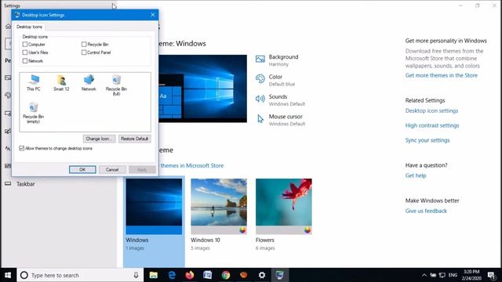Screen dimensions: 502x282
Task: Open Taskbar settings in the sidebar
Action: click(26, 184)
